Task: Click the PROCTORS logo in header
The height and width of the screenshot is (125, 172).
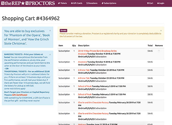Action: (x=40, y=3)
